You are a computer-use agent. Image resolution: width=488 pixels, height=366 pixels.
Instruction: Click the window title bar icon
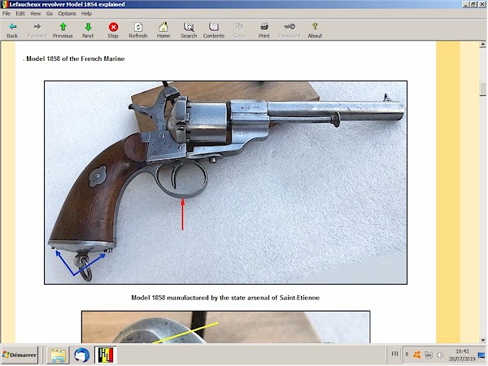click(x=4, y=4)
